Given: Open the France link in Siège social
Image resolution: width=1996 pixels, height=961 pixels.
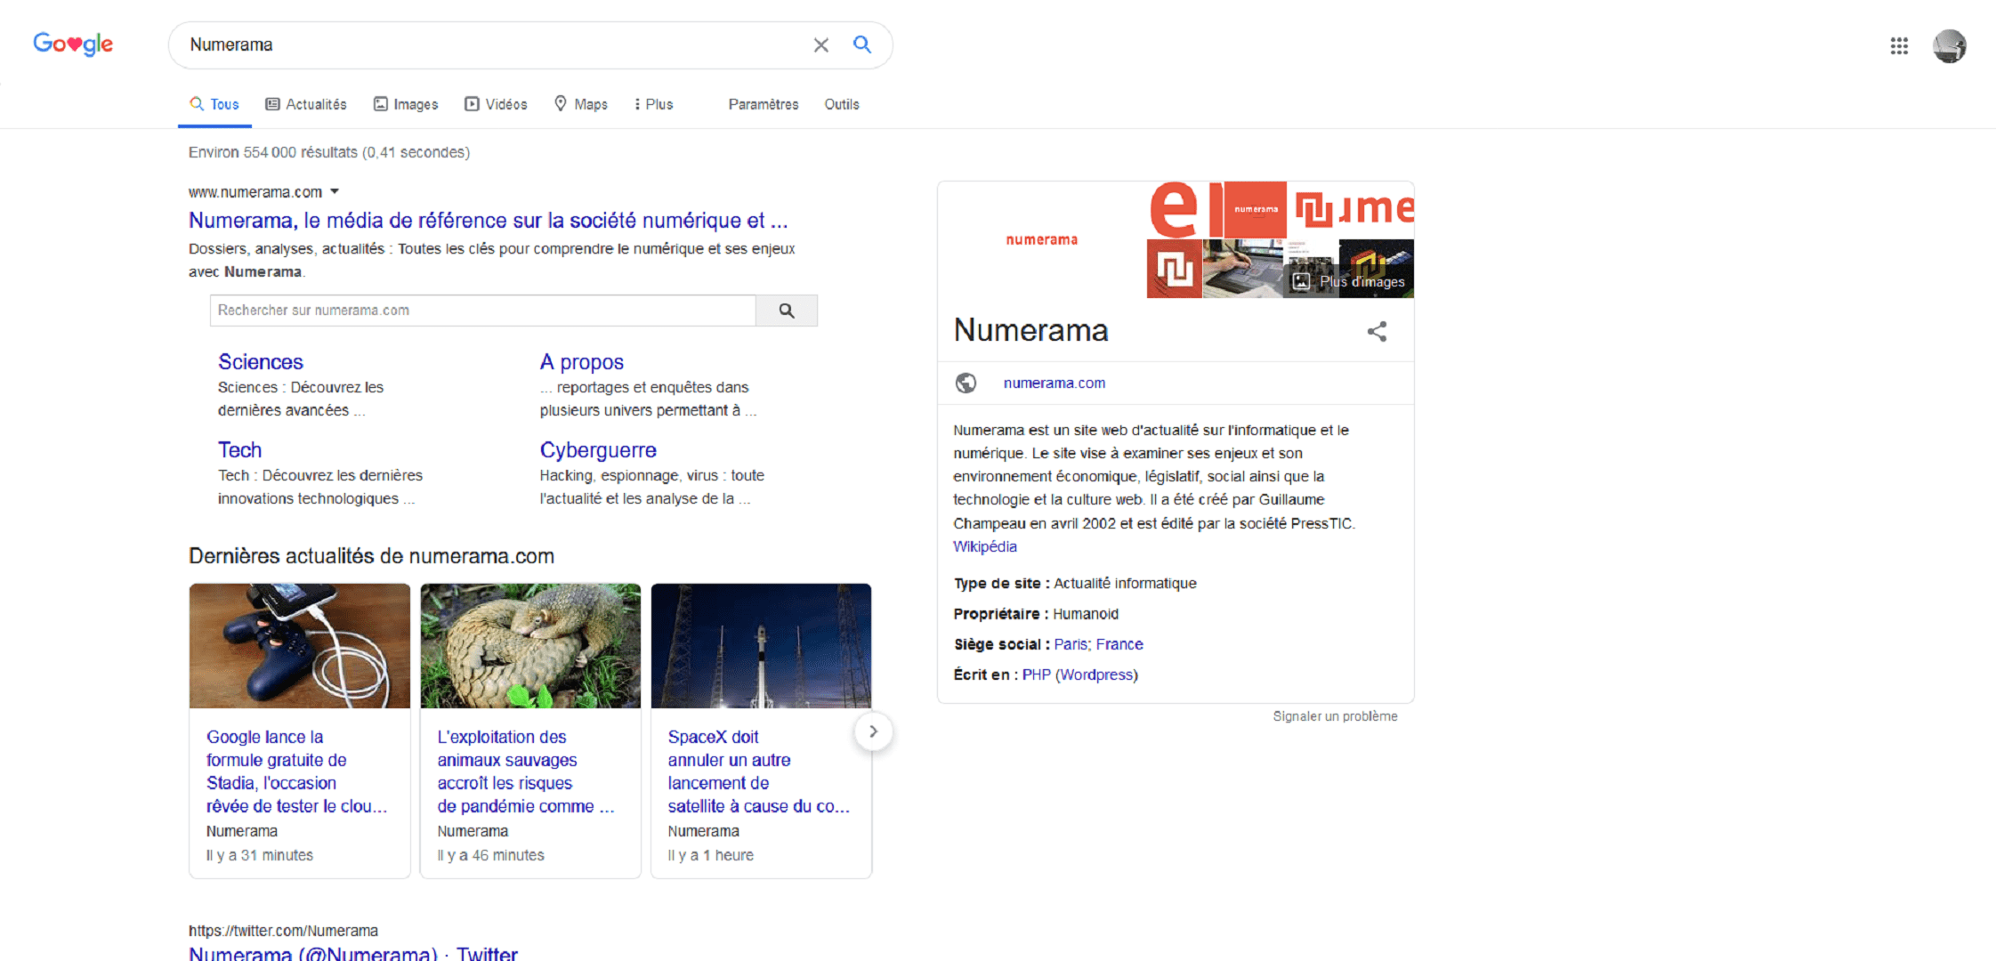Looking at the screenshot, I should pos(1119,644).
